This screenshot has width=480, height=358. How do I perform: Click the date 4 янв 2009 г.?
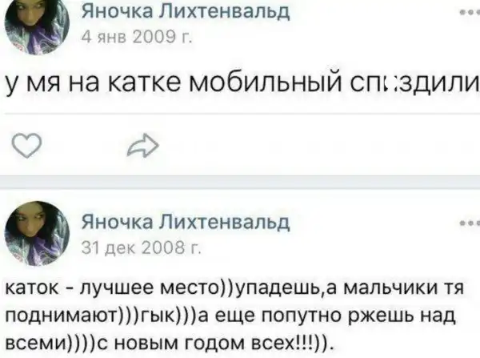point(139,36)
